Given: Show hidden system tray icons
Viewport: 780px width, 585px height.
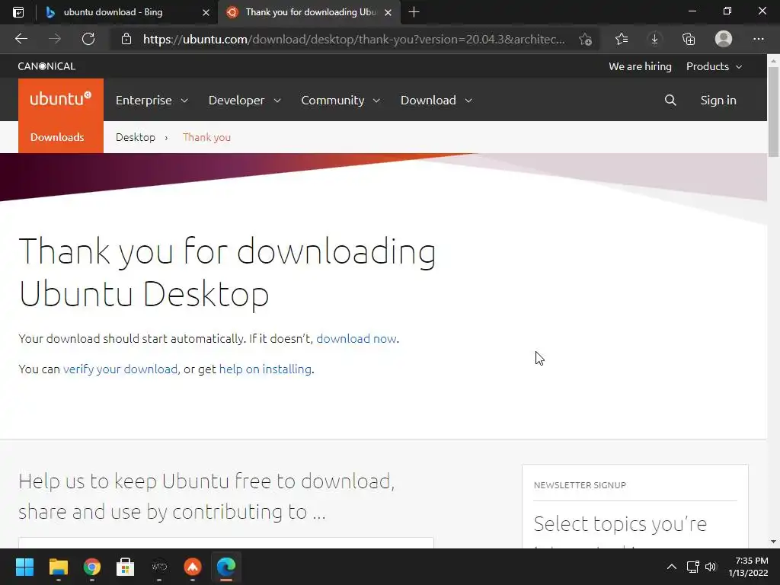Looking at the screenshot, I should point(672,567).
